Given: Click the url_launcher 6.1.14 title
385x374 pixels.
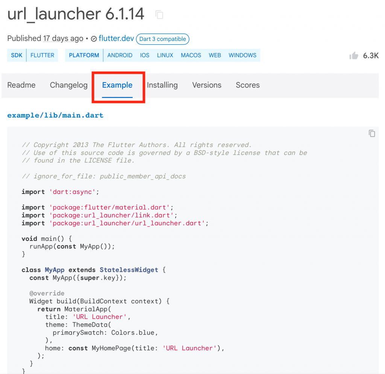Looking at the screenshot, I should click(76, 14).
